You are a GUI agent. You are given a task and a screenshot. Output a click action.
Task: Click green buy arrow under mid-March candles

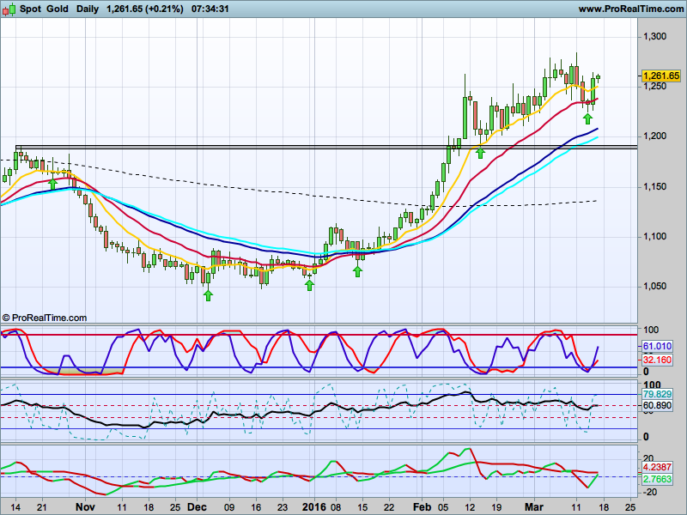point(588,118)
